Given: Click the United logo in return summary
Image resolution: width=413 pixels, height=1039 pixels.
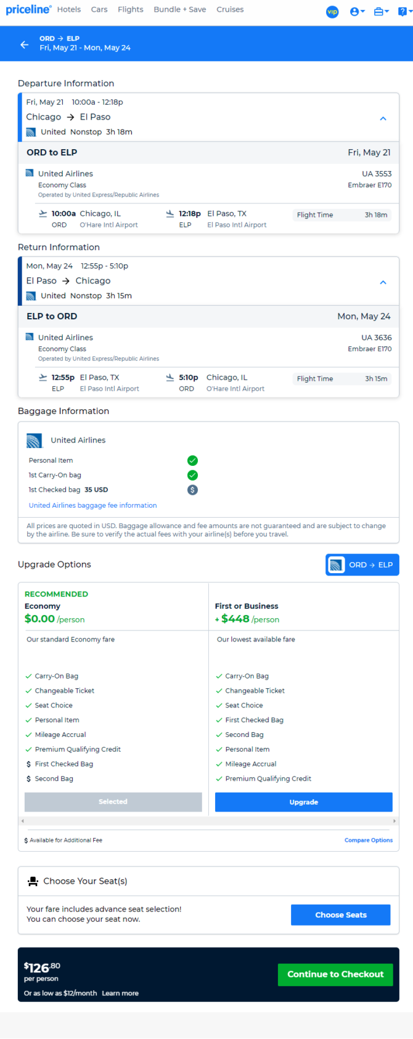Looking at the screenshot, I should 31,296.
